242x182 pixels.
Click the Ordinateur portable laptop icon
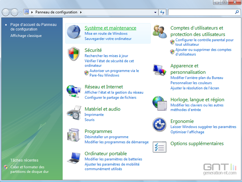(x=74, y=158)
